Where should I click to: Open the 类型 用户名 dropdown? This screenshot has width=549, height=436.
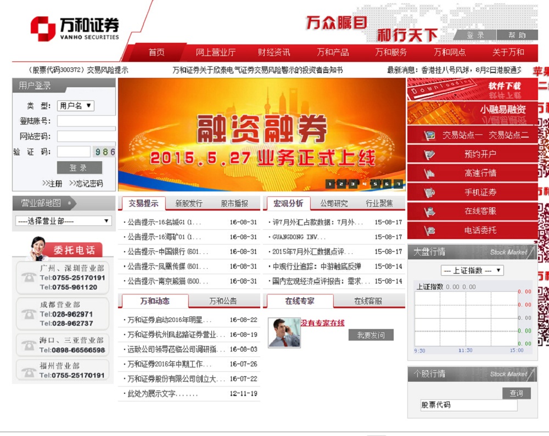(x=76, y=106)
